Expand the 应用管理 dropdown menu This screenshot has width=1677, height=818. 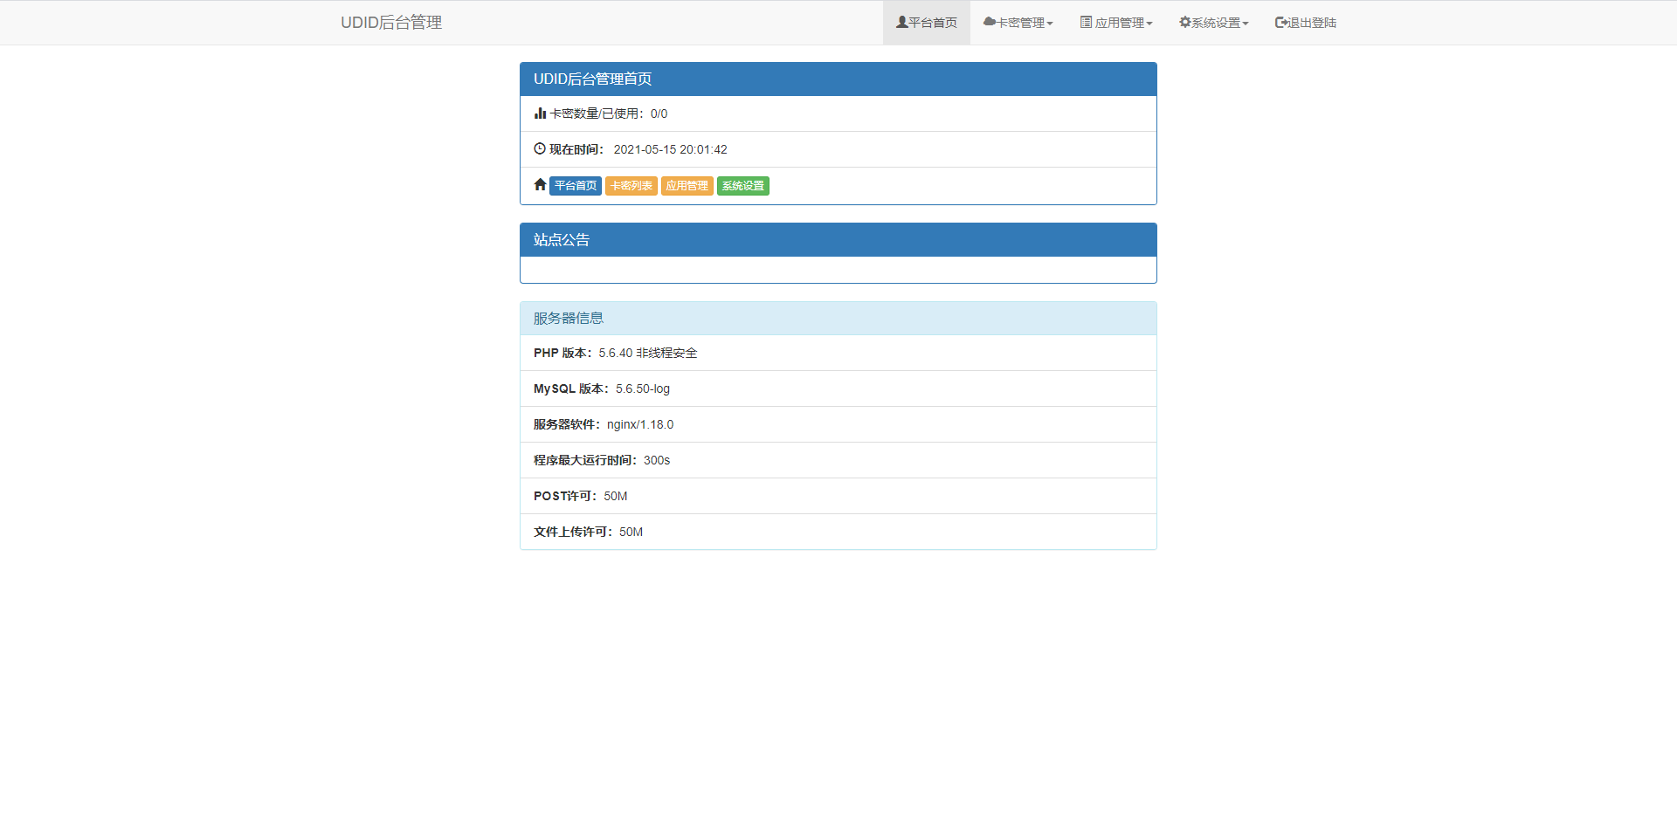point(1116,23)
